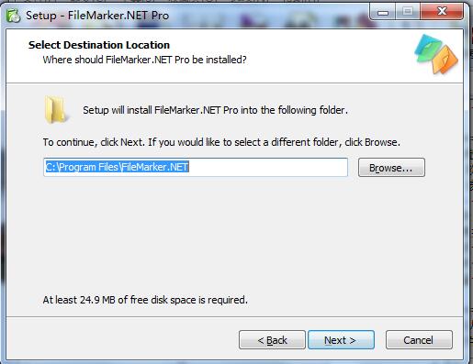Open the Browse... folder chooser
The image size is (473, 364).
(391, 168)
